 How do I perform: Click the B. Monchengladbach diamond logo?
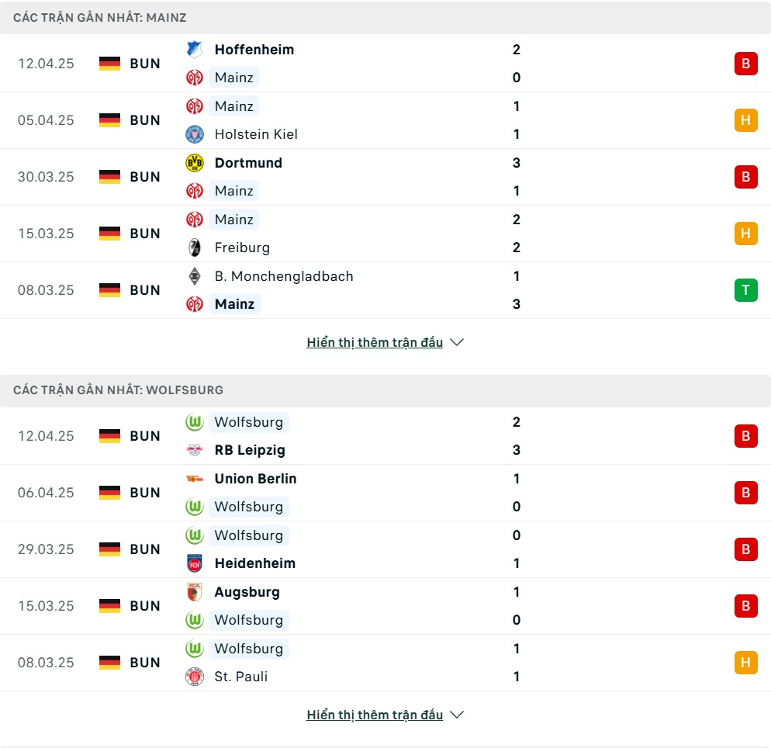(194, 276)
